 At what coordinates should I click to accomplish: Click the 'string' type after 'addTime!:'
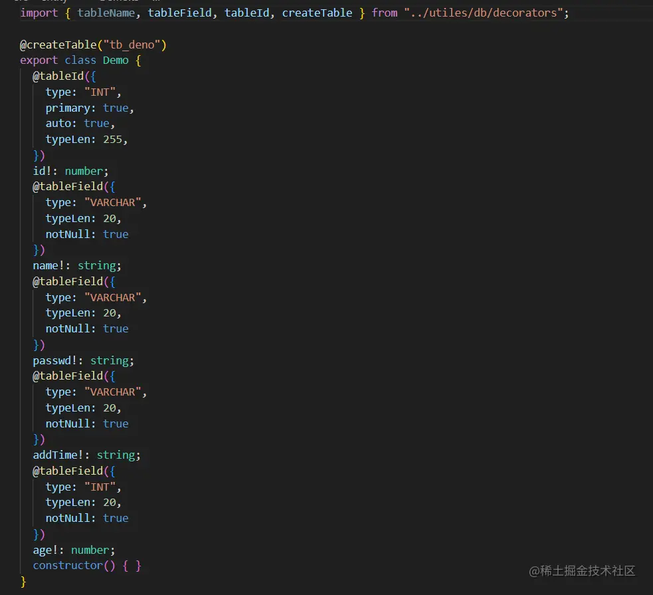click(116, 455)
